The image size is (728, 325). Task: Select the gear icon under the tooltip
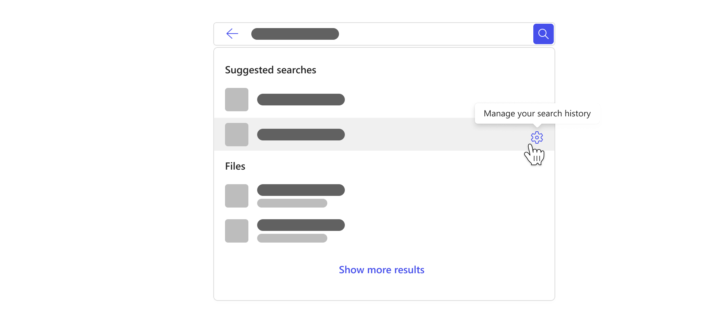click(537, 138)
